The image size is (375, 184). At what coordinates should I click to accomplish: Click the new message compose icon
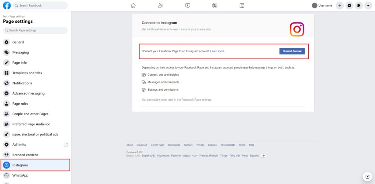[x=367, y=177]
